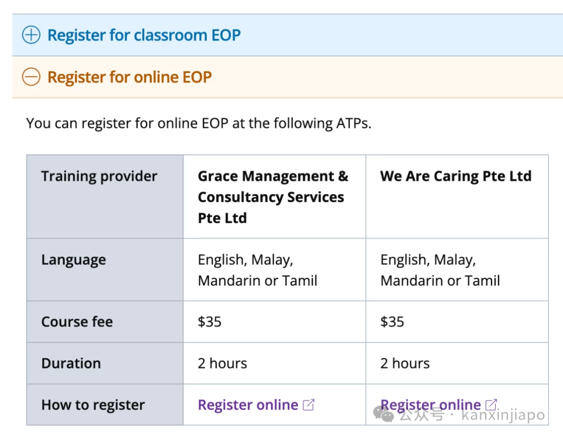Click the 2 hours duration under We Are Caring

(405, 363)
